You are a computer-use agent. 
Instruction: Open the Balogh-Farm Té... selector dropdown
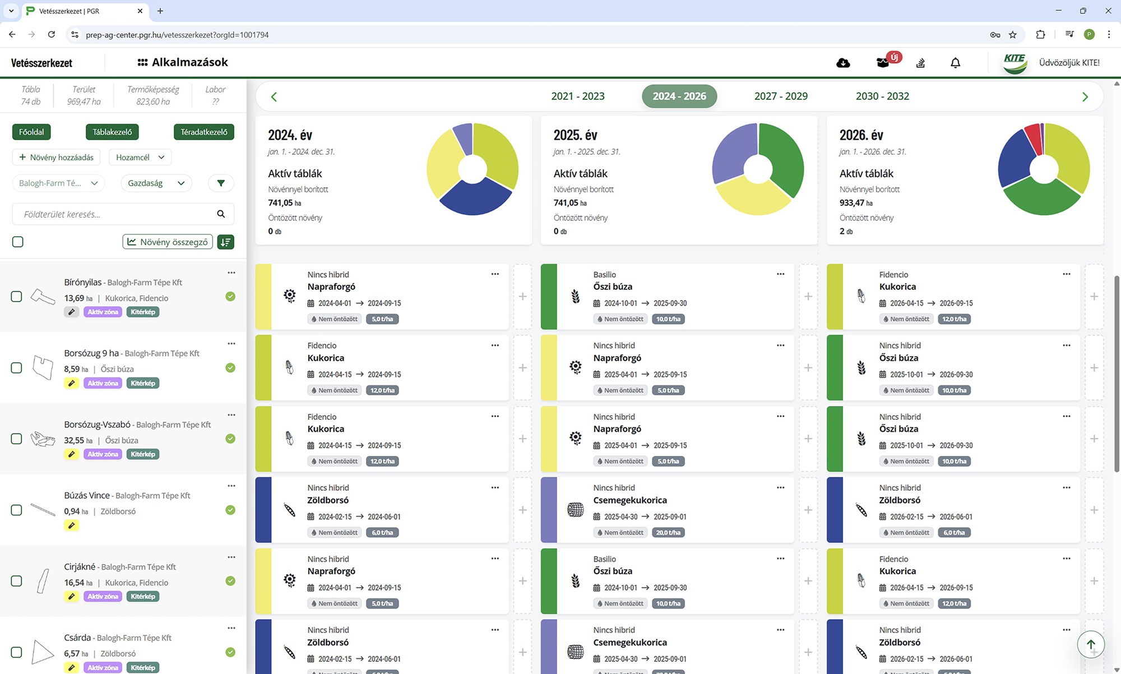click(58, 183)
